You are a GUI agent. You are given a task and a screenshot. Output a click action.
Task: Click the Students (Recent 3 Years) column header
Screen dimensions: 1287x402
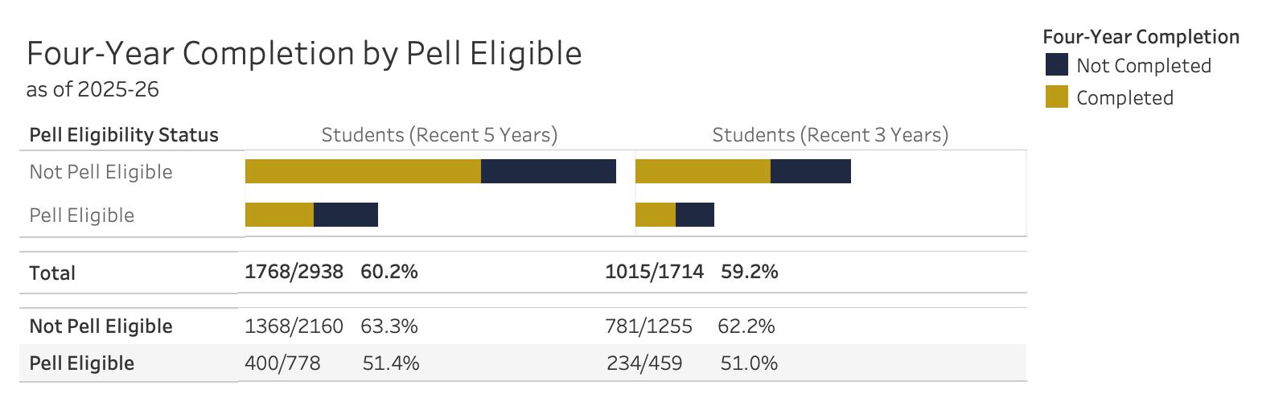point(830,134)
